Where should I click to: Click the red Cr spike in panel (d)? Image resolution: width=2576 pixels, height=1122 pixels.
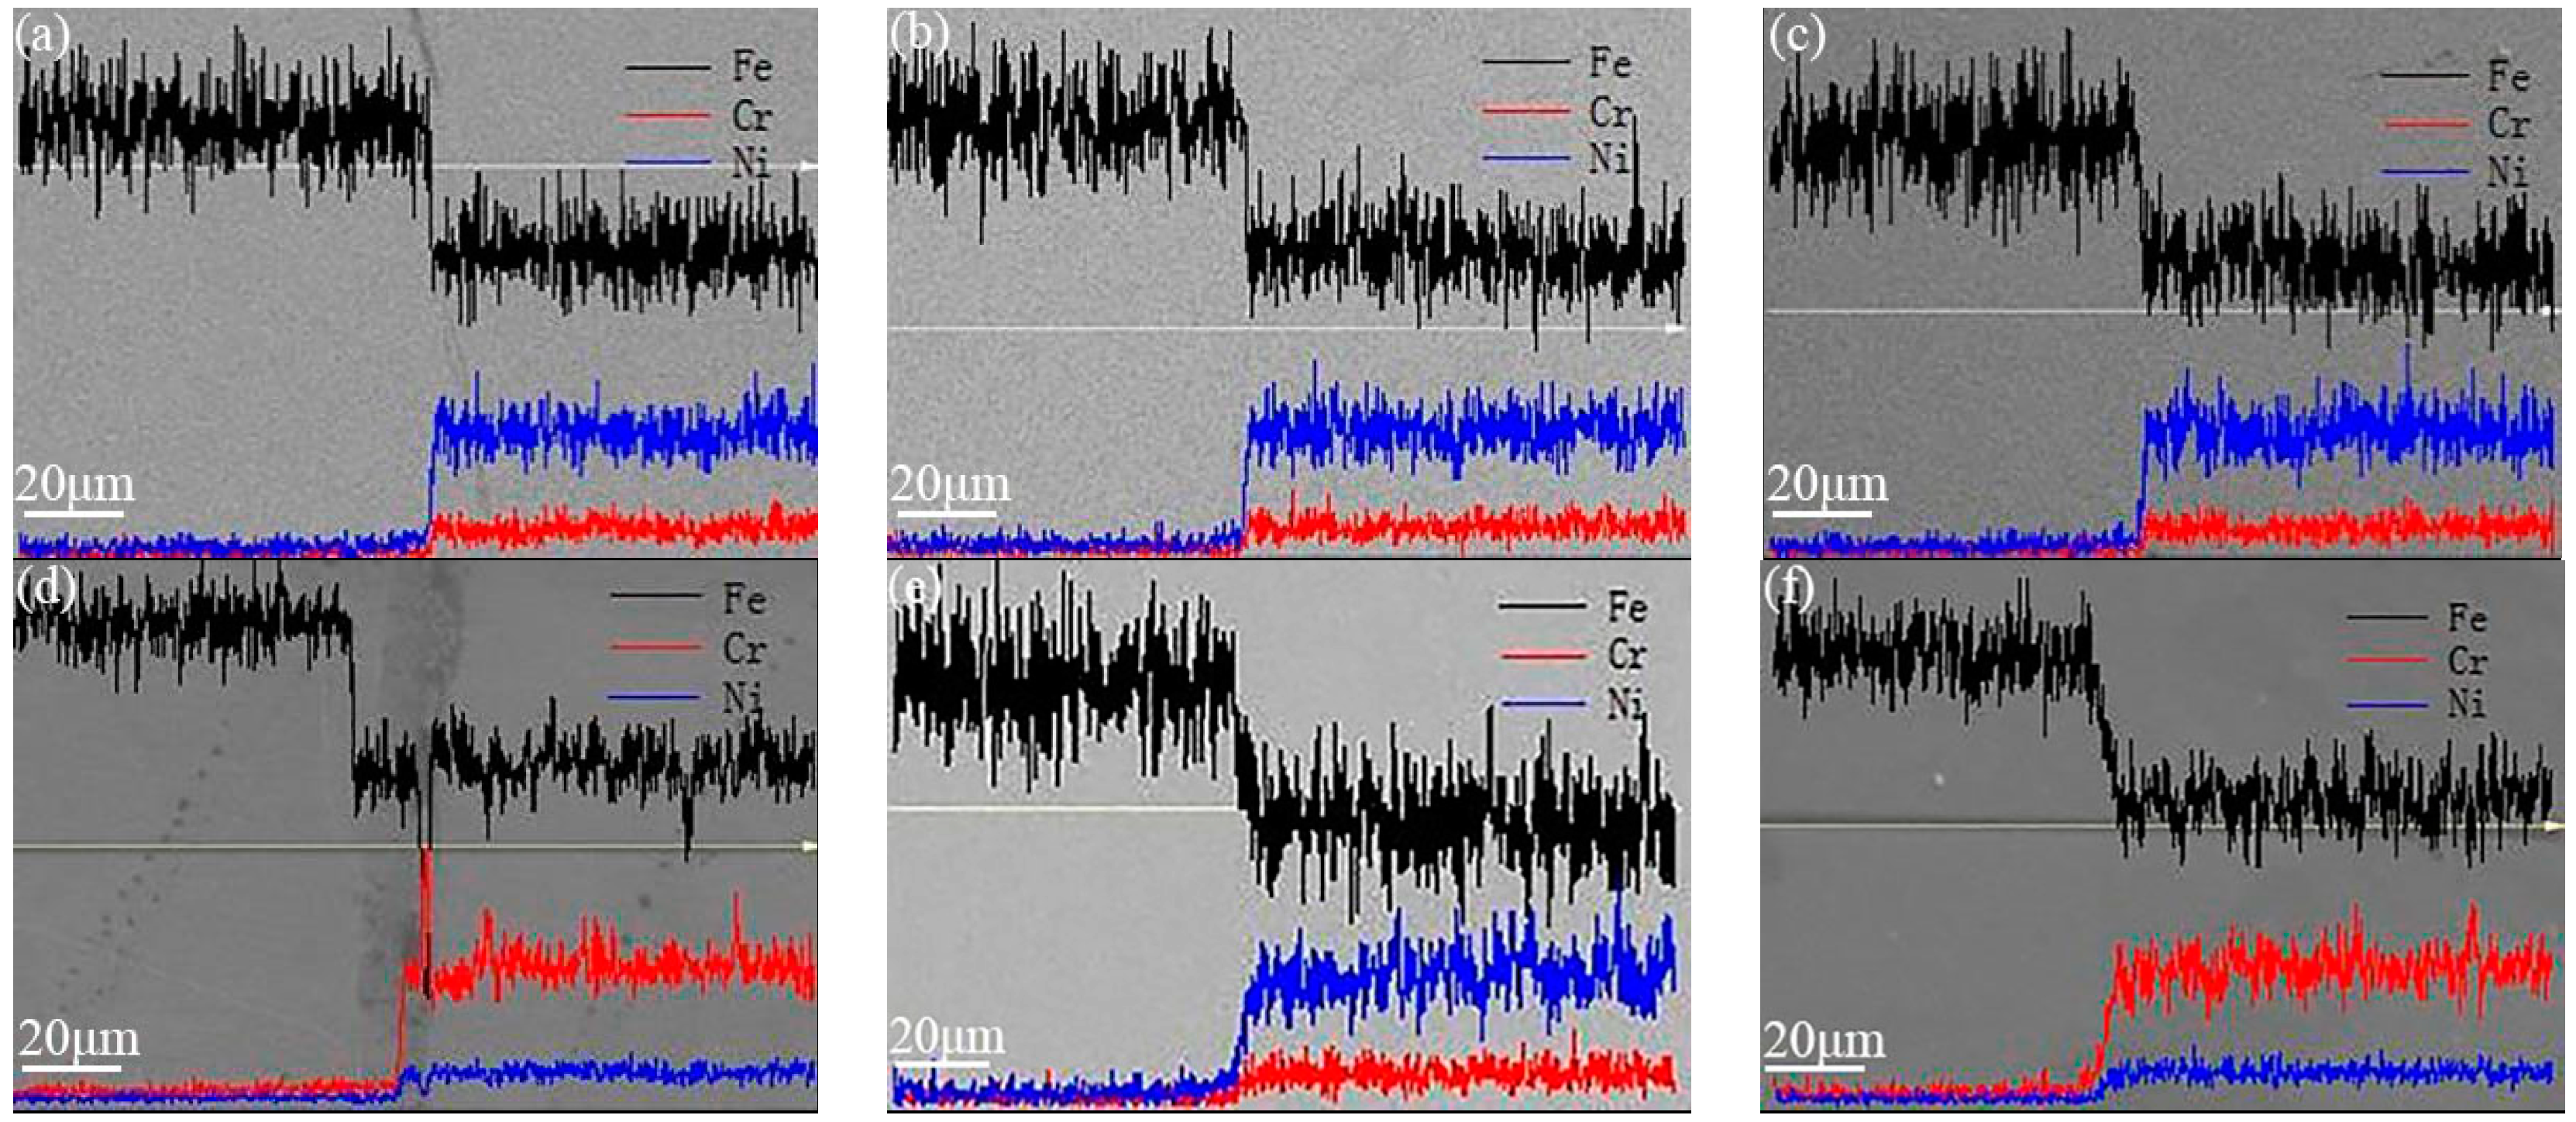tap(428, 890)
